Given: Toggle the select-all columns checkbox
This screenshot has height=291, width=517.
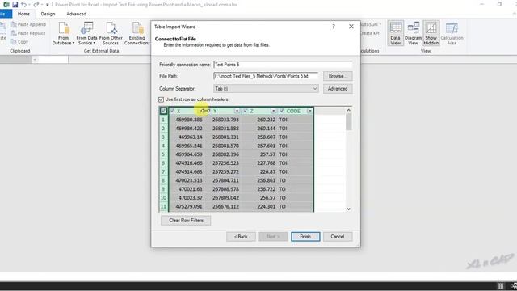Looking at the screenshot, I should pyautogui.click(x=163, y=111).
